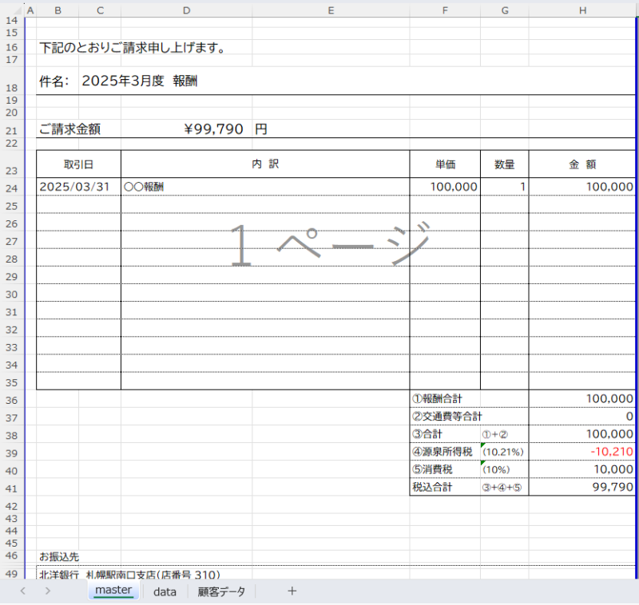Click the 99,790 tax-included total cell

(582, 487)
